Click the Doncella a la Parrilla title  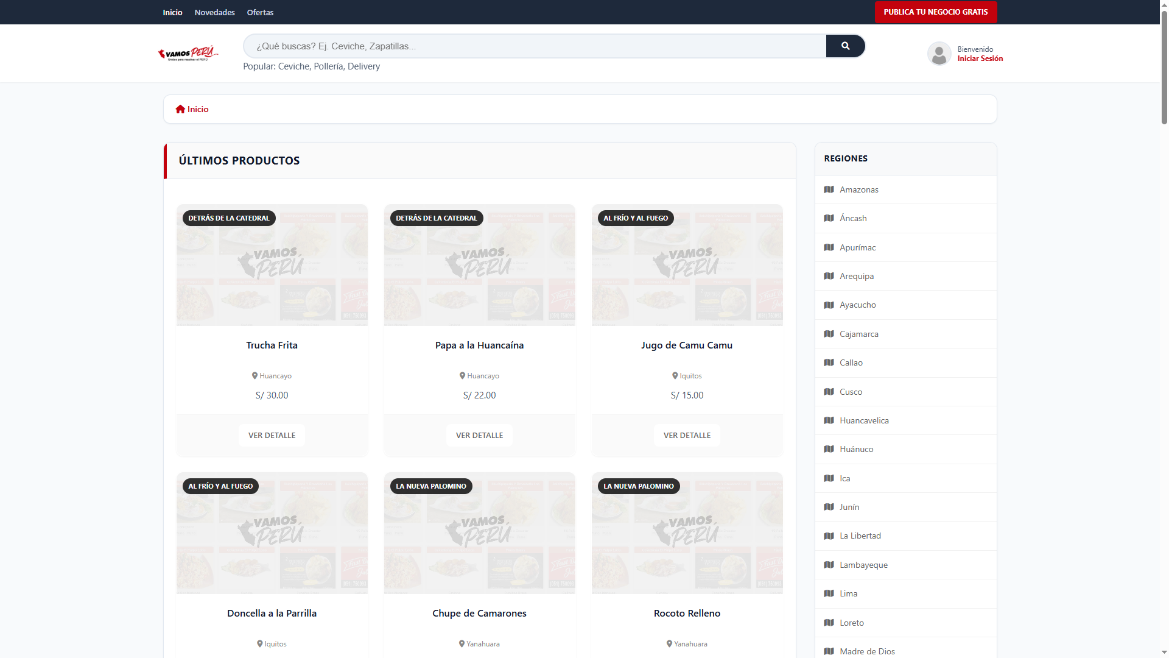272,614
